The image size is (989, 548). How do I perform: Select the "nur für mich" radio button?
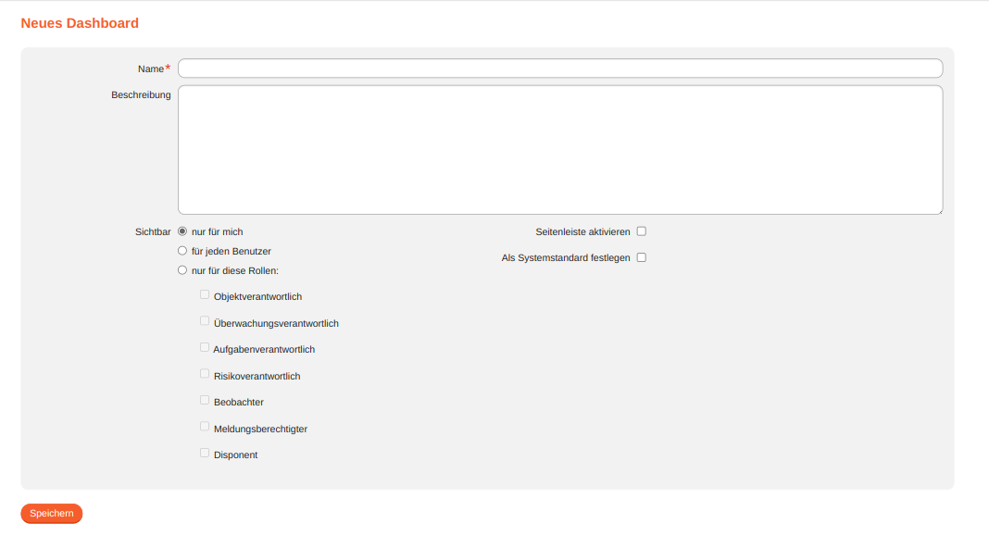(182, 230)
